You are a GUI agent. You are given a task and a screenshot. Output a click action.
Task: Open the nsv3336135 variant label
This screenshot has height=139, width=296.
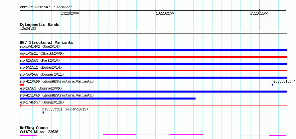click(x=284, y=81)
